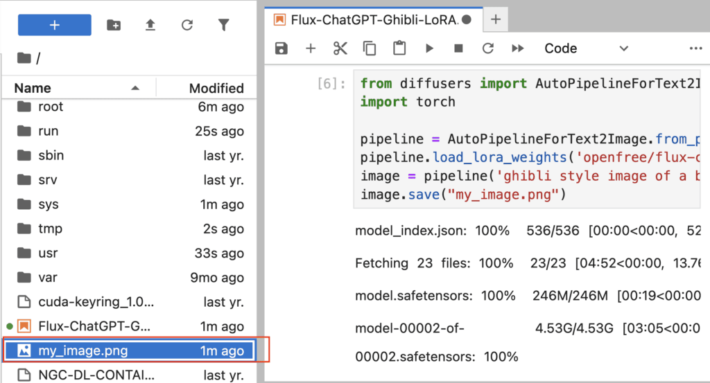Select the root folder
710x383 pixels.
coord(130,107)
